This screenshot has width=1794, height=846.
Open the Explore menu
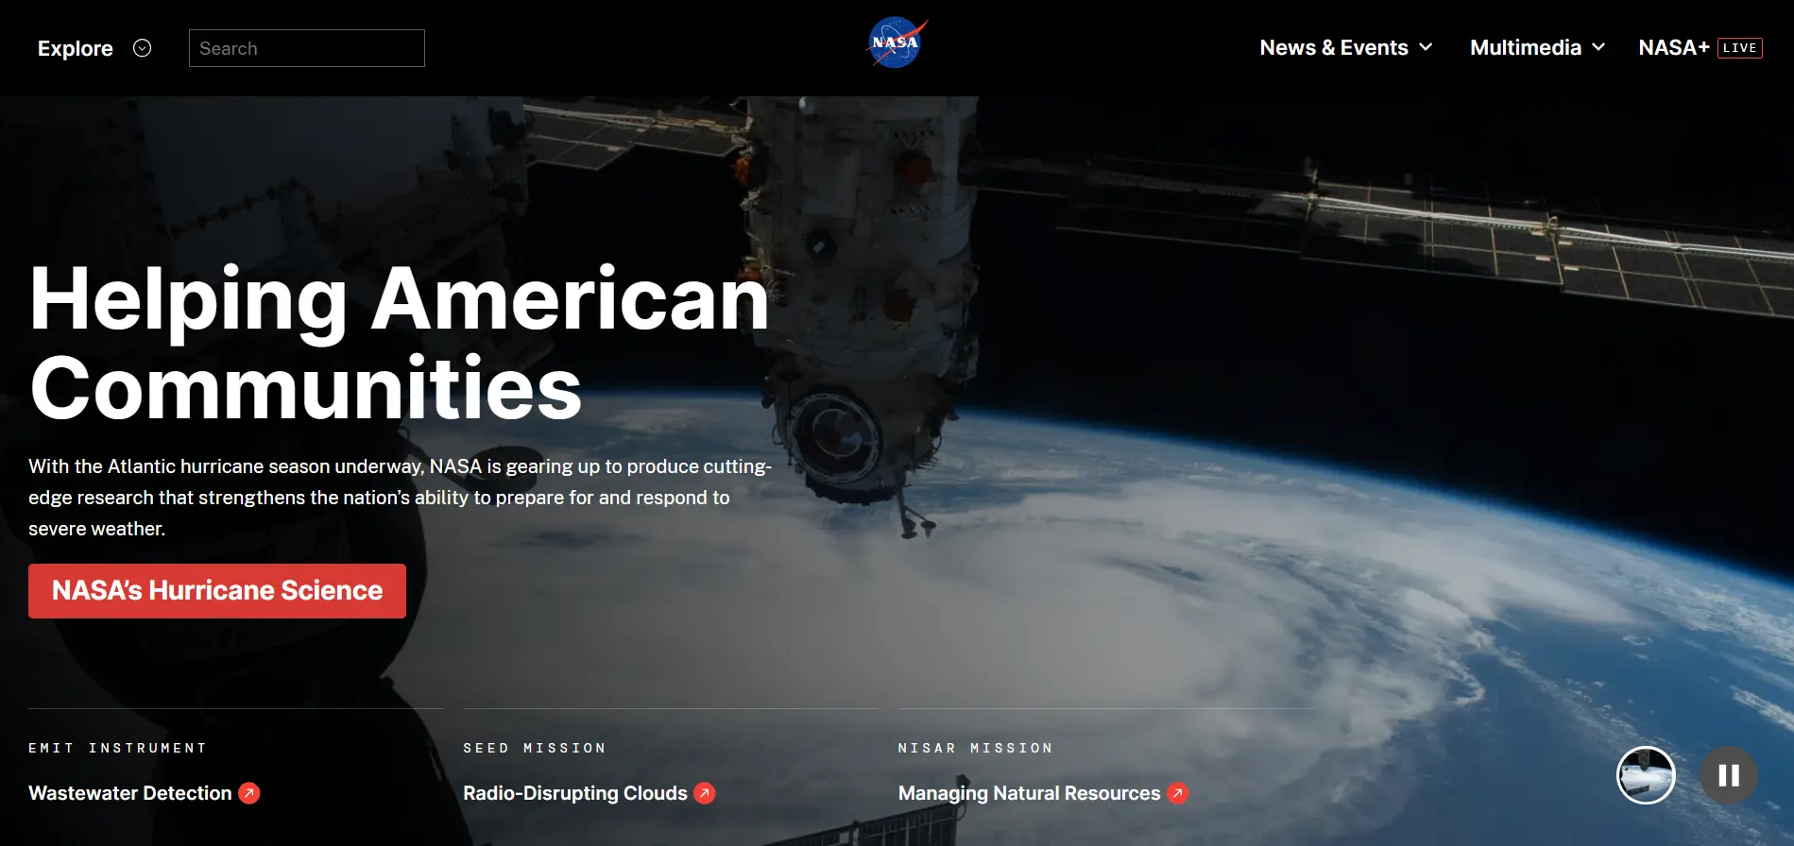pyautogui.click(x=76, y=48)
